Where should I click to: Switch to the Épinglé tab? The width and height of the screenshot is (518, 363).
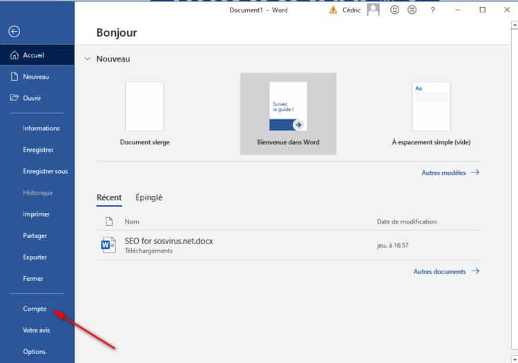tap(148, 197)
